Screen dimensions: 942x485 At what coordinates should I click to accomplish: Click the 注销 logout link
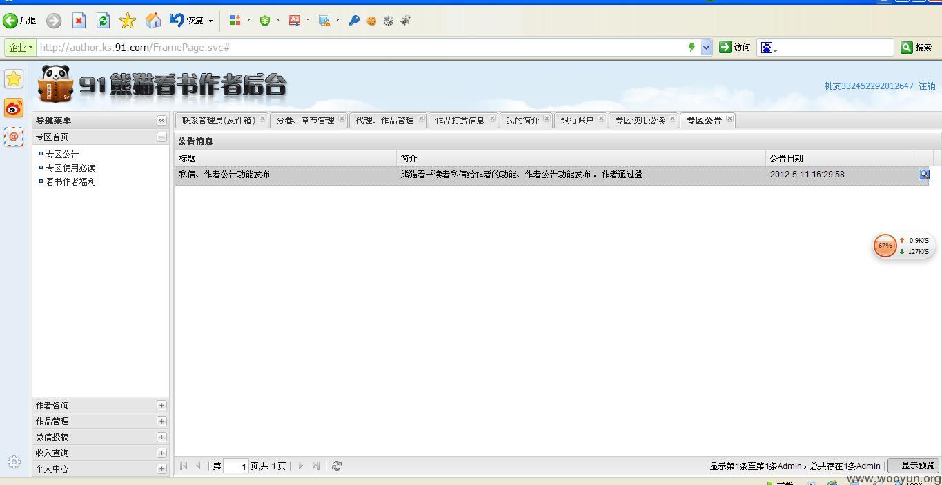pyautogui.click(x=927, y=86)
